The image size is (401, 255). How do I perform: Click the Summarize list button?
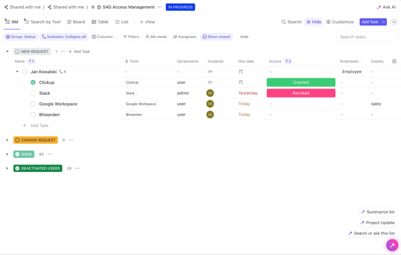click(x=378, y=212)
